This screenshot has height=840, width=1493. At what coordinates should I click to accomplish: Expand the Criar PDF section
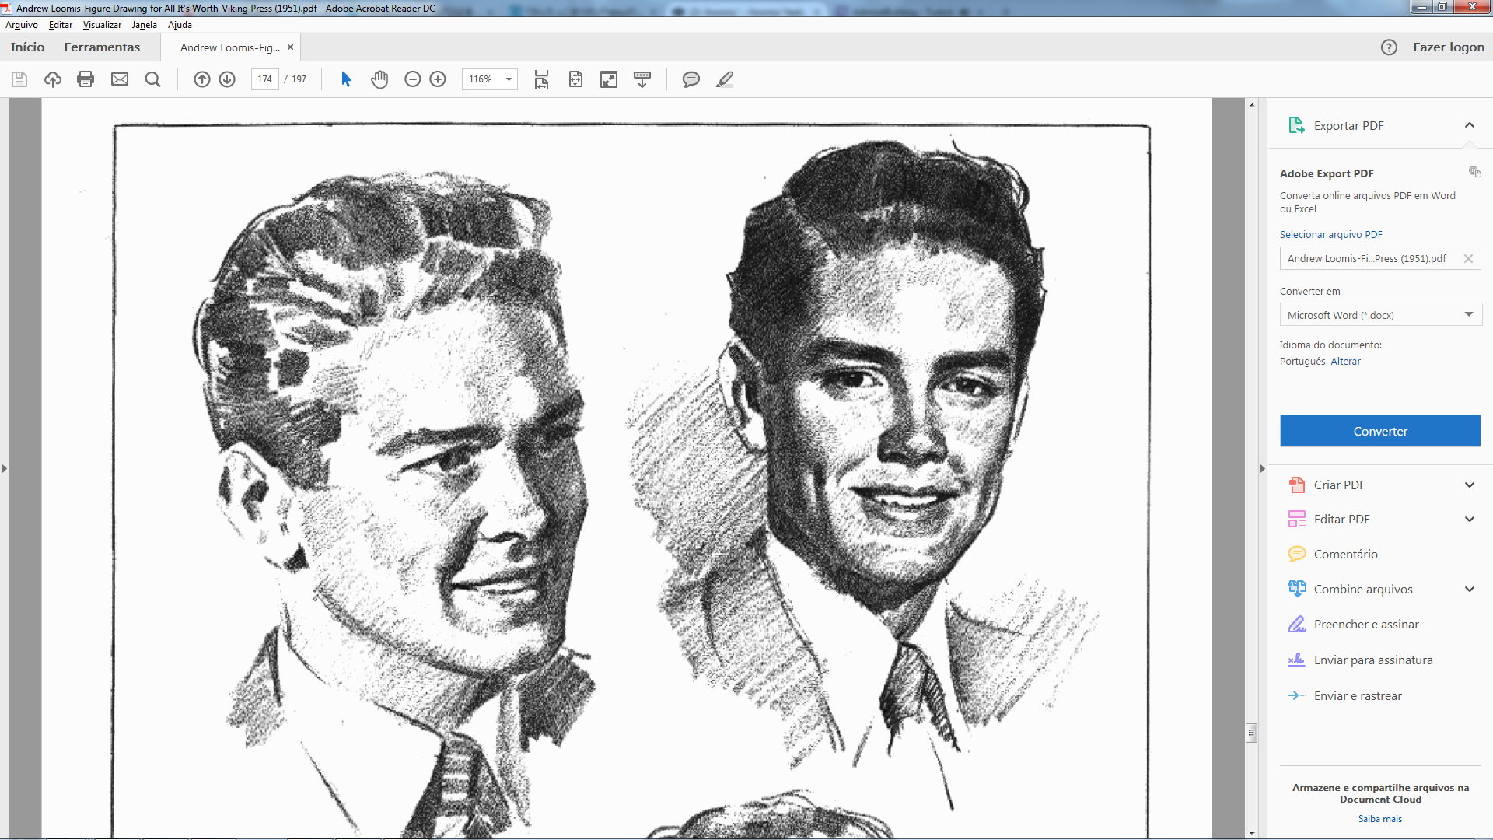point(1470,485)
